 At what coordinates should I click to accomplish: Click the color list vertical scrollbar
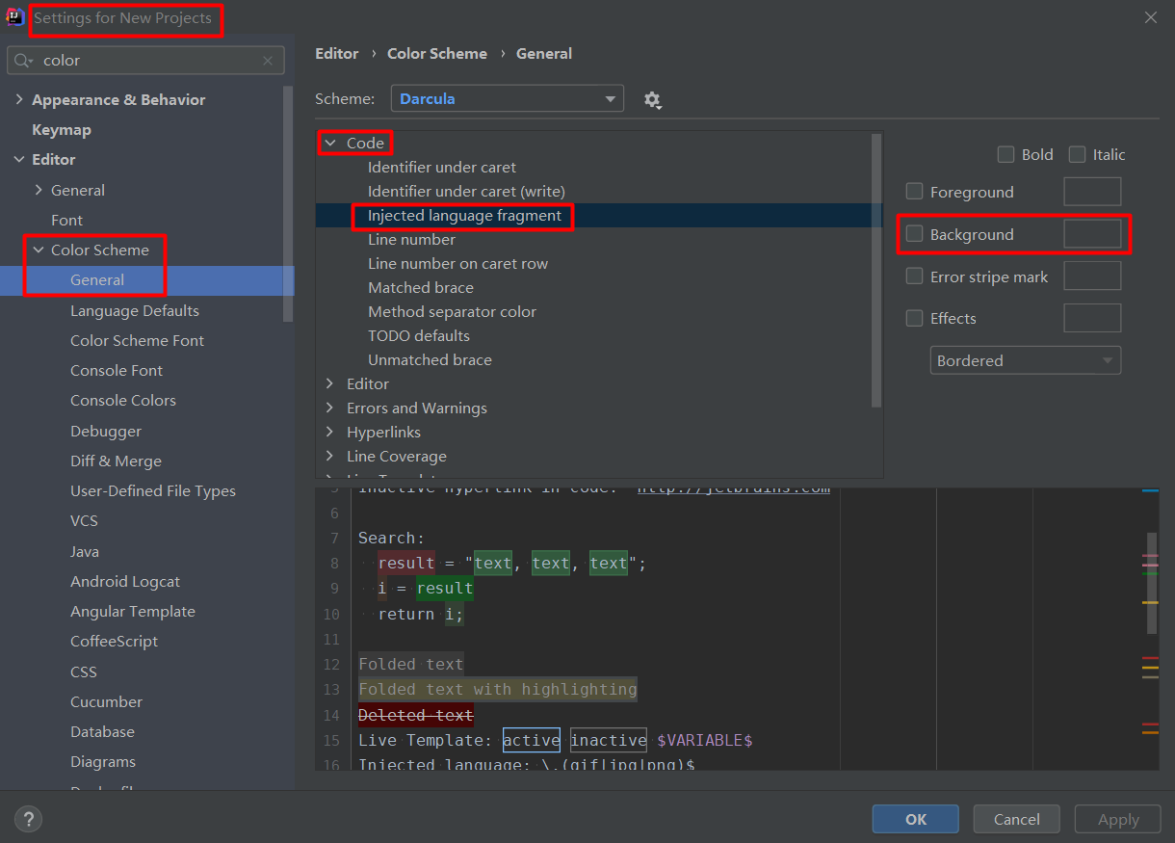click(x=876, y=270)
